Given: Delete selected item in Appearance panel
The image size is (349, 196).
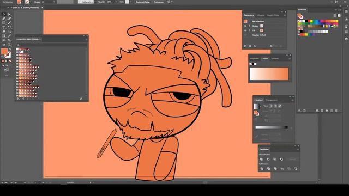Looking at the screenshot, I should point(281,46).
